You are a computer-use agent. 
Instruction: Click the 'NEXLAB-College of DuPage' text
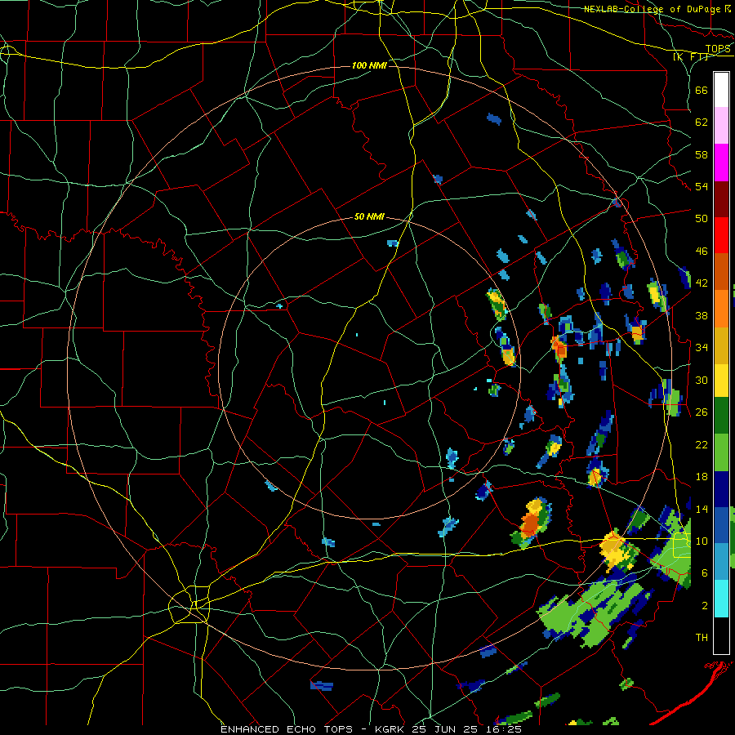[x=653, y=9]
